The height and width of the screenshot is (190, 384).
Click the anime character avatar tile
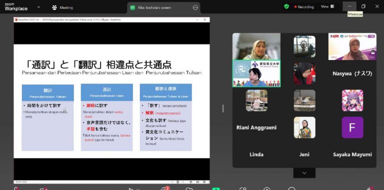(x=352, y=100)
